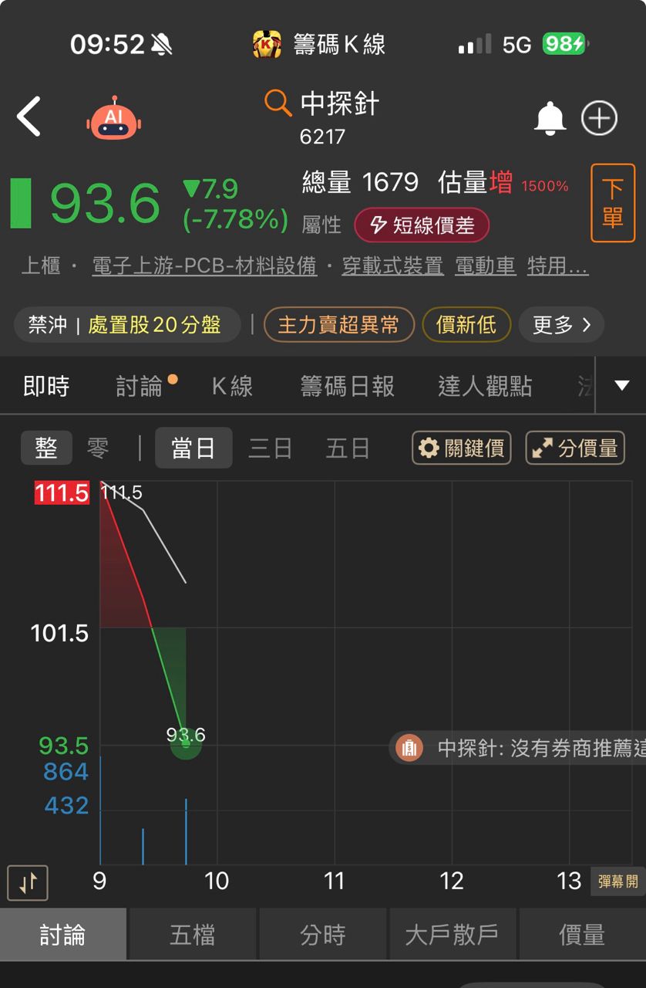Open 電動車 category link
Image resolution: width=646 pixels, height=988 pixels.
(x=485, y=266)
